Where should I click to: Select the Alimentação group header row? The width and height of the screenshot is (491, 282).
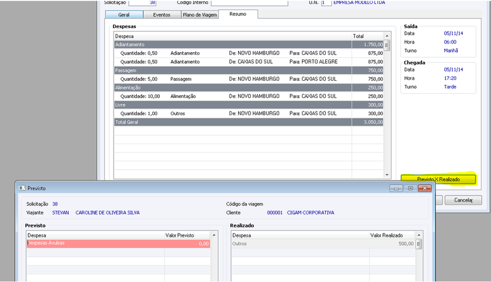pyautogui.click(x=249, y=88)
